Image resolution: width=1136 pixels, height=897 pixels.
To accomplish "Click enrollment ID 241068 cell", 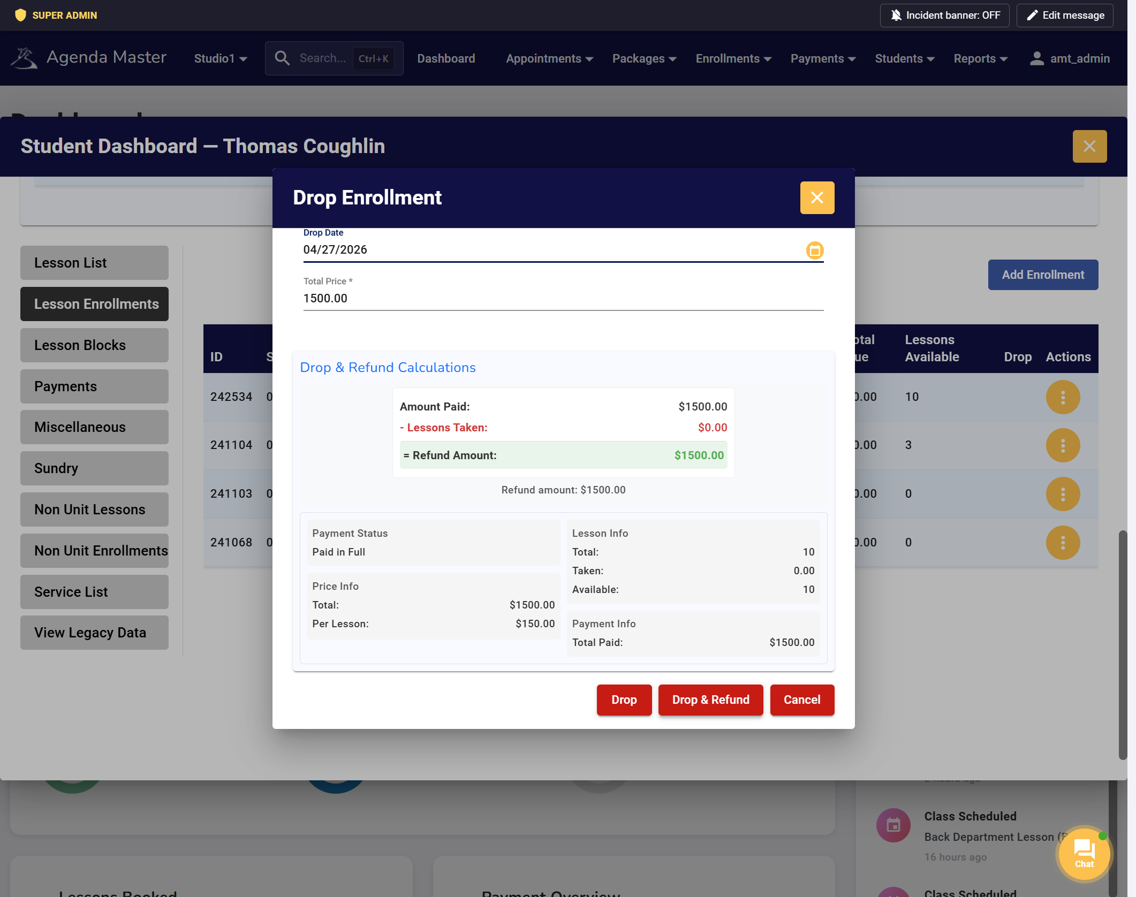I will 231,543.
